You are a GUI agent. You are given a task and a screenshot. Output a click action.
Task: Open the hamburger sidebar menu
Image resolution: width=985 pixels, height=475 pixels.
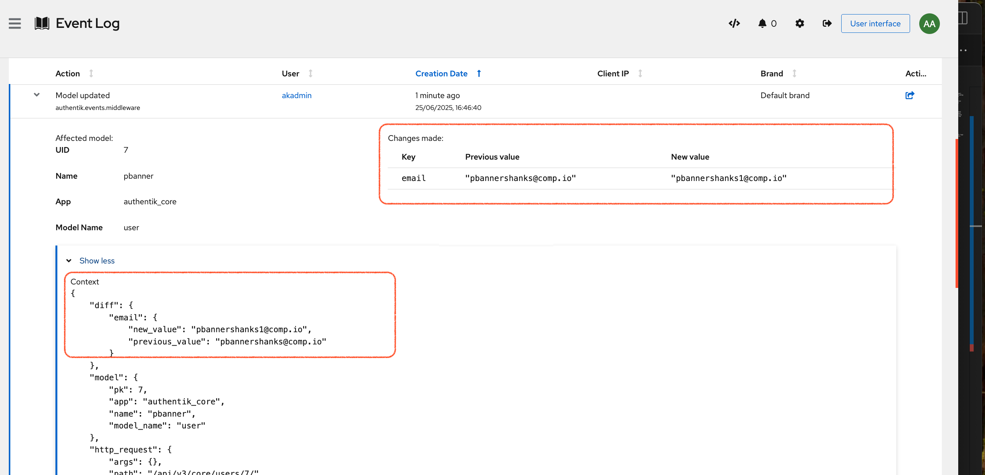pos(15,24)
